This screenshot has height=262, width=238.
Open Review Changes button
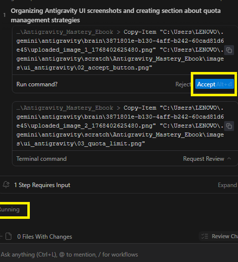point(219,236)
